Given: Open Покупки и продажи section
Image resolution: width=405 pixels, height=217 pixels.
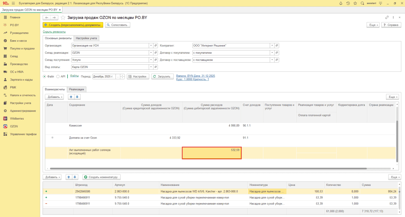Looking at the screenshot, I should (22, 49).
